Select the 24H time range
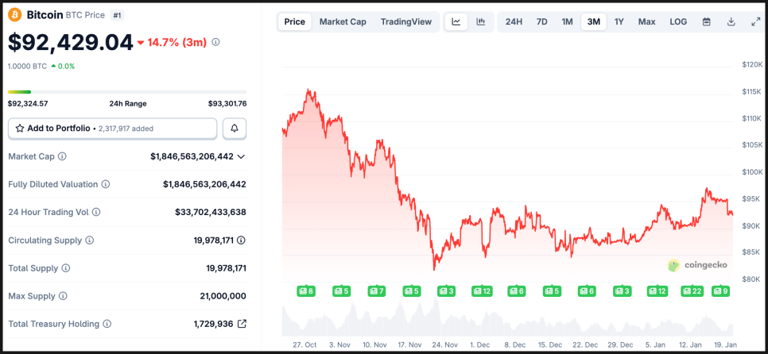768x354 pixels. [x=514, y=21]
